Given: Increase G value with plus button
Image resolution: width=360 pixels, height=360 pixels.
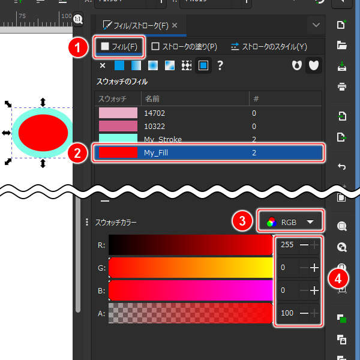Looking at the screenshot, I should click(314, 268).
